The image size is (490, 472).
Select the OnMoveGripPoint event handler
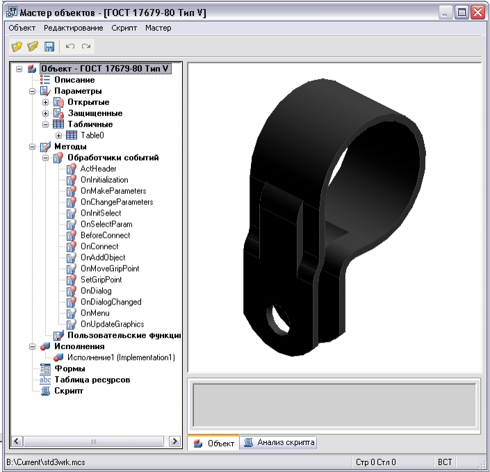point(110,268)
